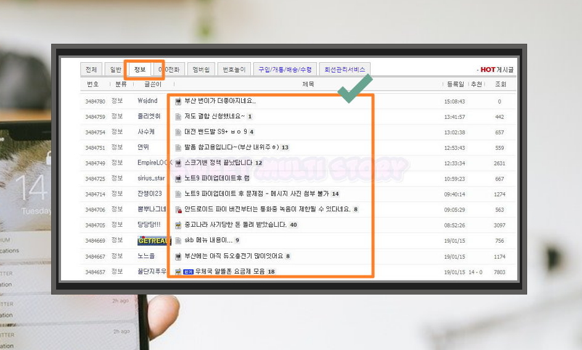This screenshot has height=350, width=582.
Task: Open post '노트9 파이업데이트후 램'
Action: (x=217, y=179)
